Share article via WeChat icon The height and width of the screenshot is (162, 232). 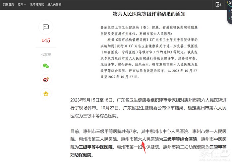coord(46,66)
